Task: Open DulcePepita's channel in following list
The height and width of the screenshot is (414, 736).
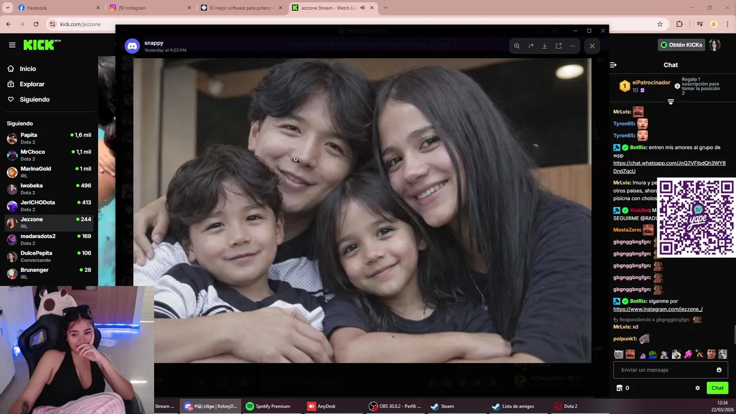Action: [x=49, y=256]
